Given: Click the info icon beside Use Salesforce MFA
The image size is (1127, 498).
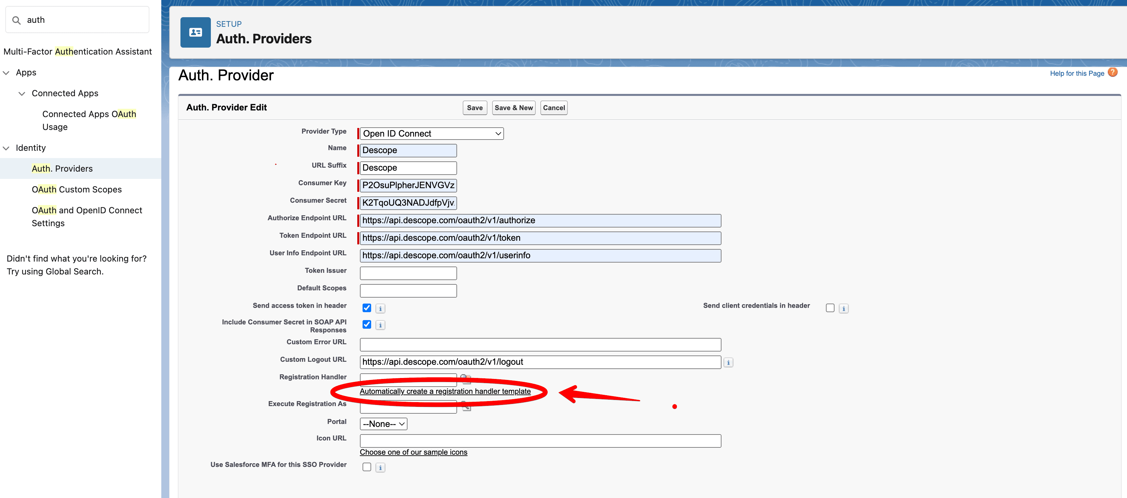Looking at the screenshot, I should pyautogui.click(x=380, y=467).
